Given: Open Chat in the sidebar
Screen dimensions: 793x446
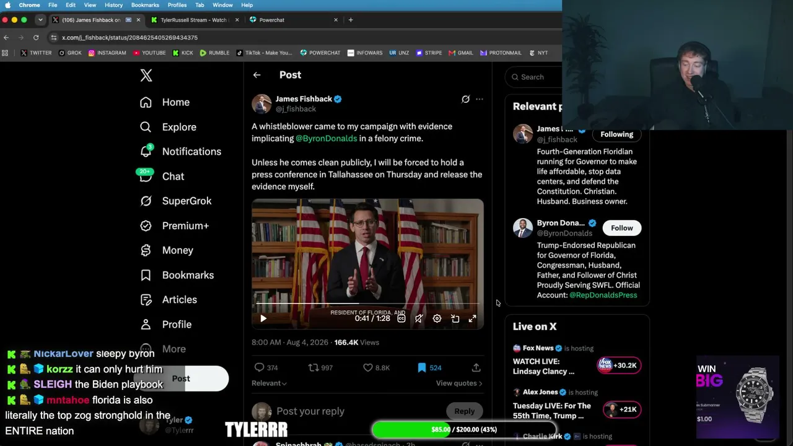Looking at the screenshot, I should 162,177.
